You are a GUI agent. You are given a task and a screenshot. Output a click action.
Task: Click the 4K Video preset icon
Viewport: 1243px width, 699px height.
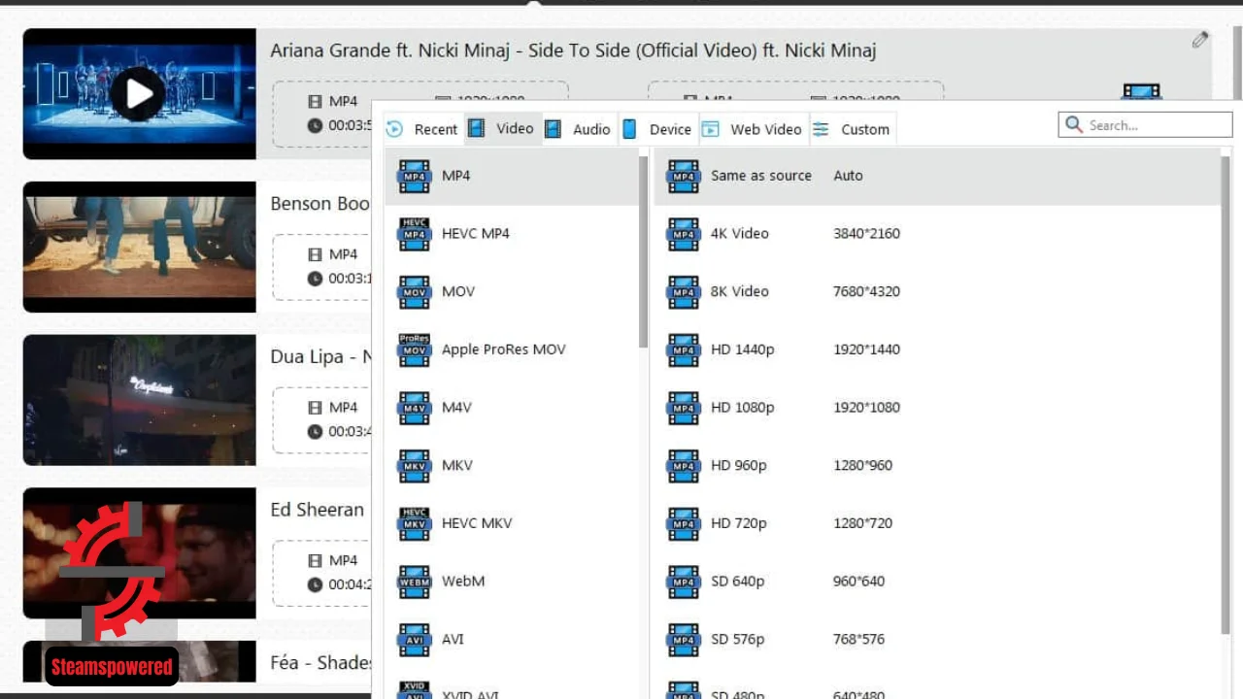(684, 234)
